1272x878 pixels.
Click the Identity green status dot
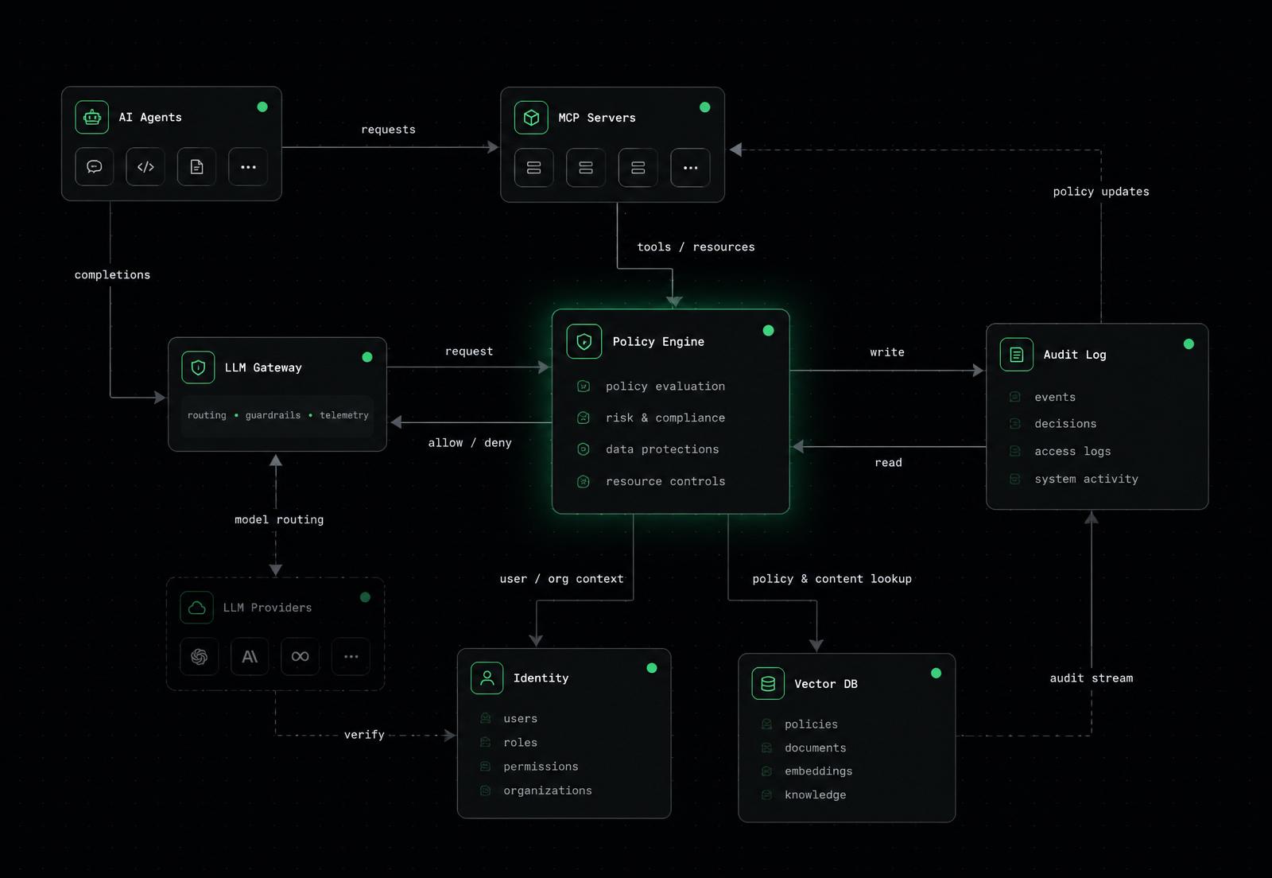tap(652, 668)
